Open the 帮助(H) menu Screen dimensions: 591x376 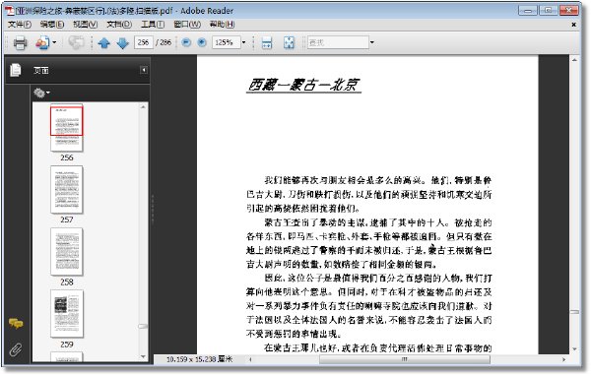point(222,25)
